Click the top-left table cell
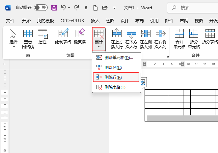This screenshot has width=218, height=153. coord(156,93)
